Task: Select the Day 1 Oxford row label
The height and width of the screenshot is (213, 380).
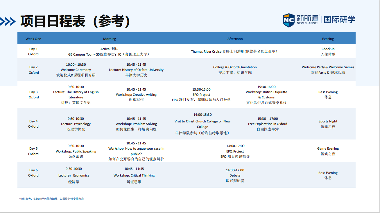Action: (33, 52)
